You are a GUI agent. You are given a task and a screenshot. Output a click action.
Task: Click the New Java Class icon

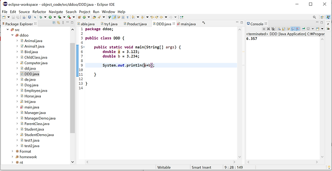coord(84,17)
